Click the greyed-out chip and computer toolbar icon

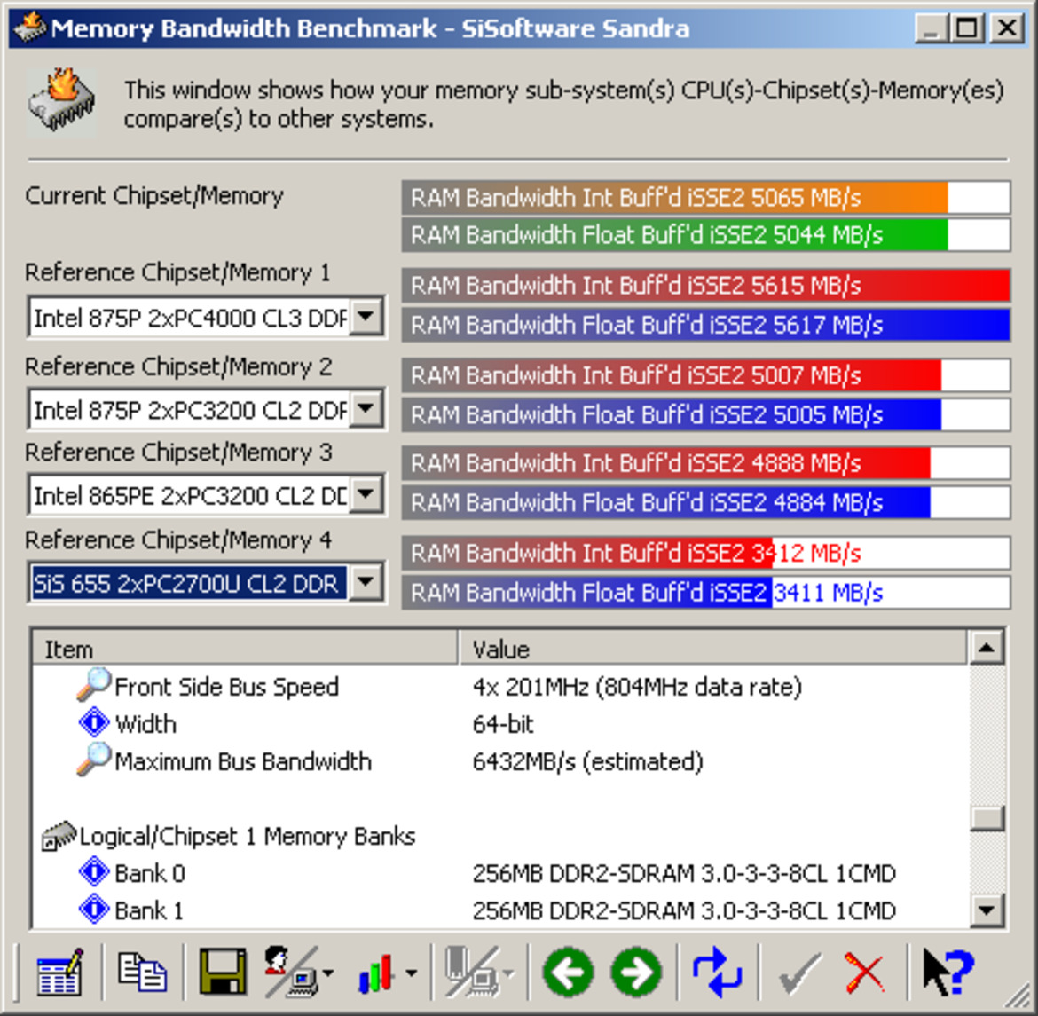[471, 973]
